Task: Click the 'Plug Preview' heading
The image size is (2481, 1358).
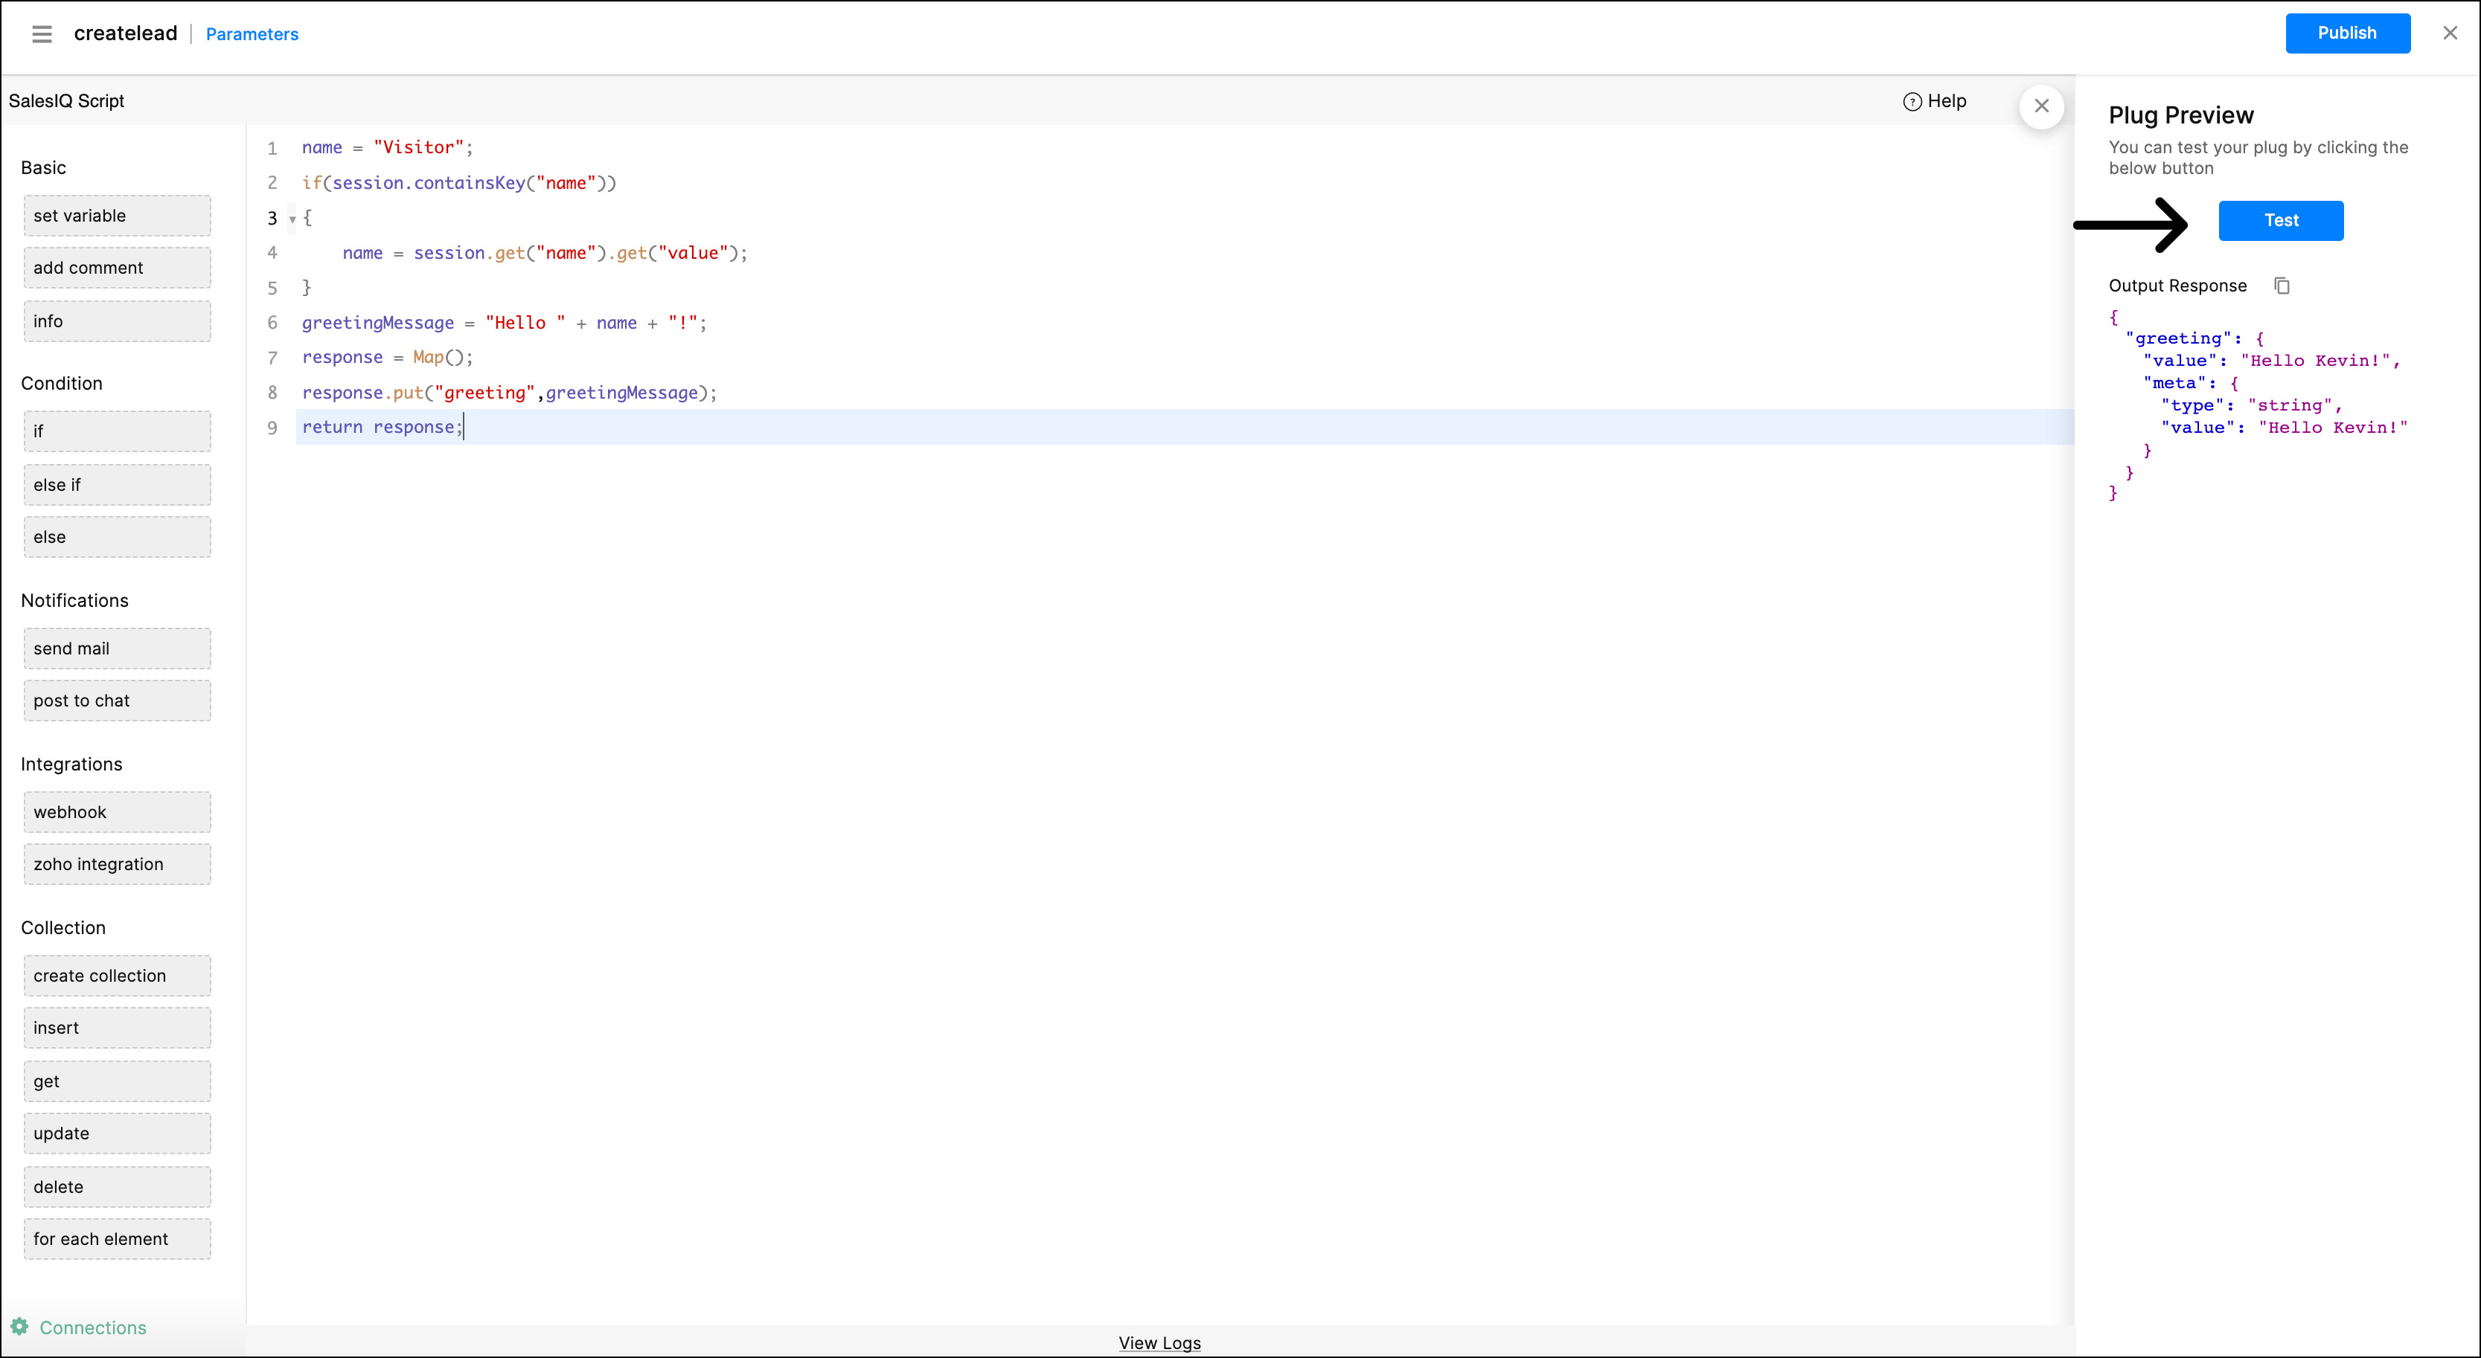Action: point(2180,115)
